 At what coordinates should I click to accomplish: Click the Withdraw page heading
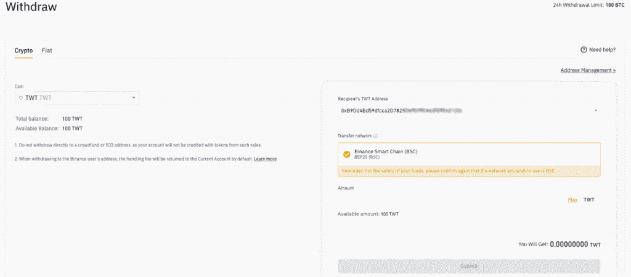(x=31, y=7)
